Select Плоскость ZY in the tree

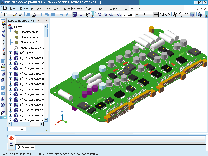[x=30, y=42]
